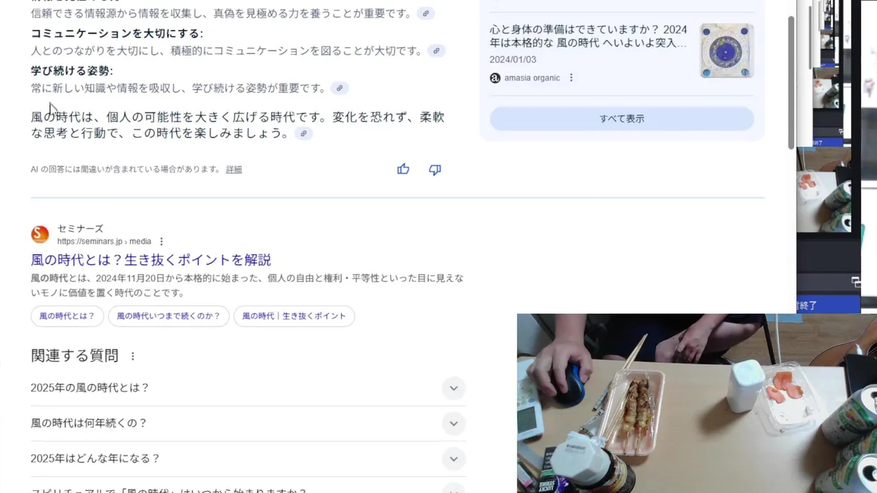Click the すべて表示 button
Viewport: 877px width, 493px height.
(622, 118)
